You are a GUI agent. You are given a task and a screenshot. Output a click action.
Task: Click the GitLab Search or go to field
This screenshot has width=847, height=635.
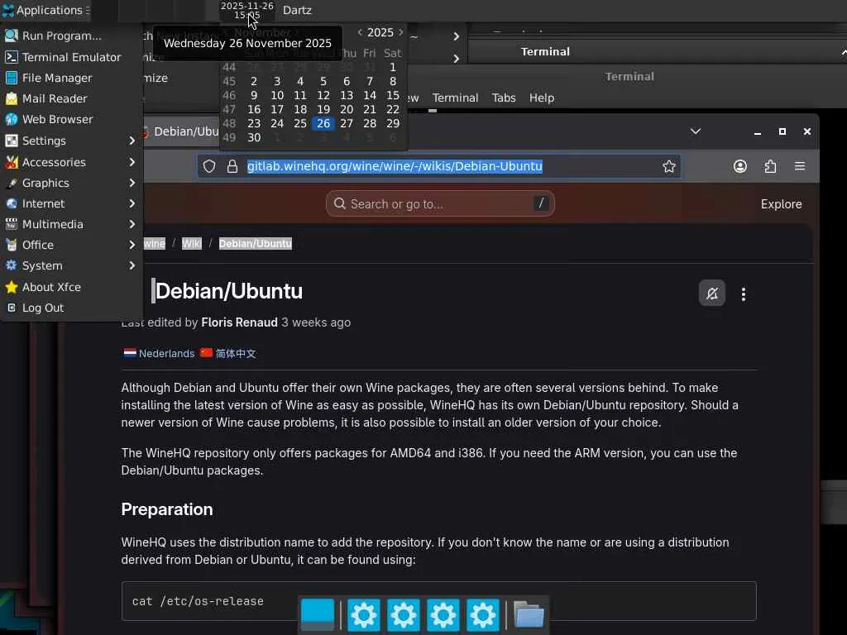(440, 203)
